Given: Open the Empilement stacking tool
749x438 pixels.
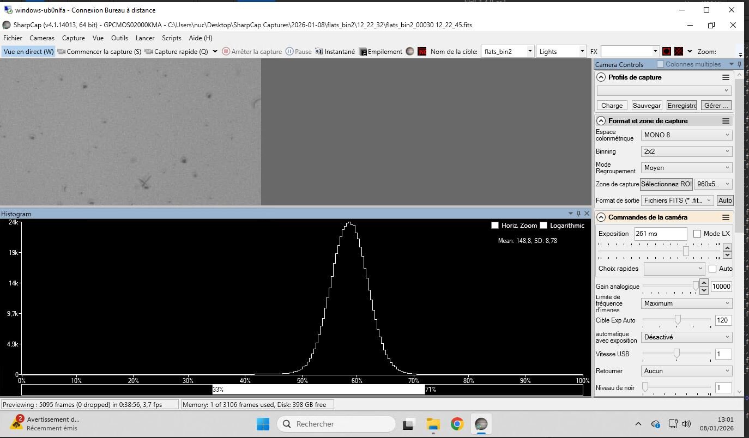Looking at the screenshot, I should [363, 52].
